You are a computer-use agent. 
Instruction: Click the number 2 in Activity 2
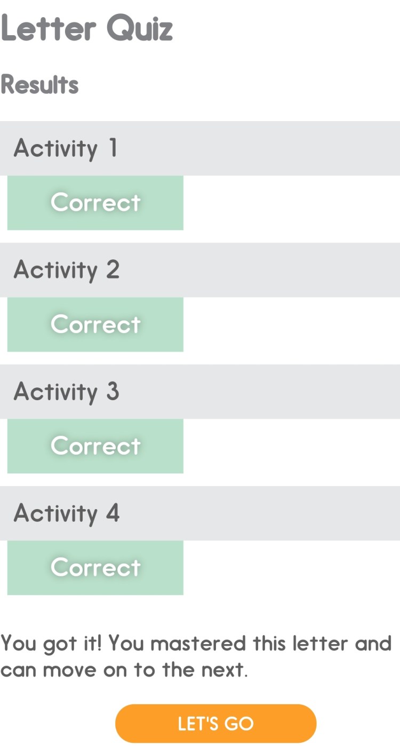tap(113, 270)
